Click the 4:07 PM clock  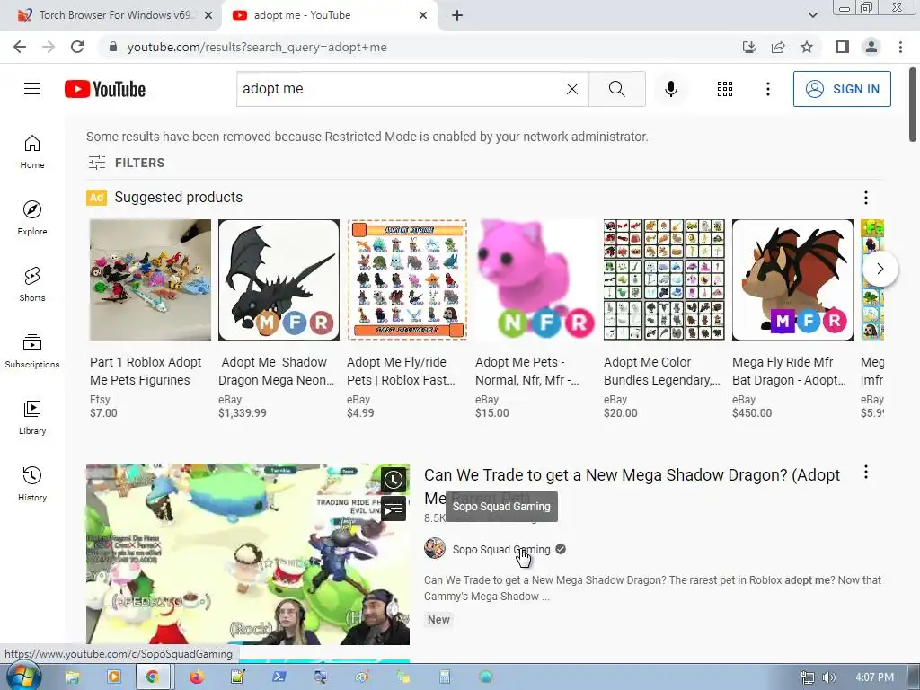coord(874,677)
